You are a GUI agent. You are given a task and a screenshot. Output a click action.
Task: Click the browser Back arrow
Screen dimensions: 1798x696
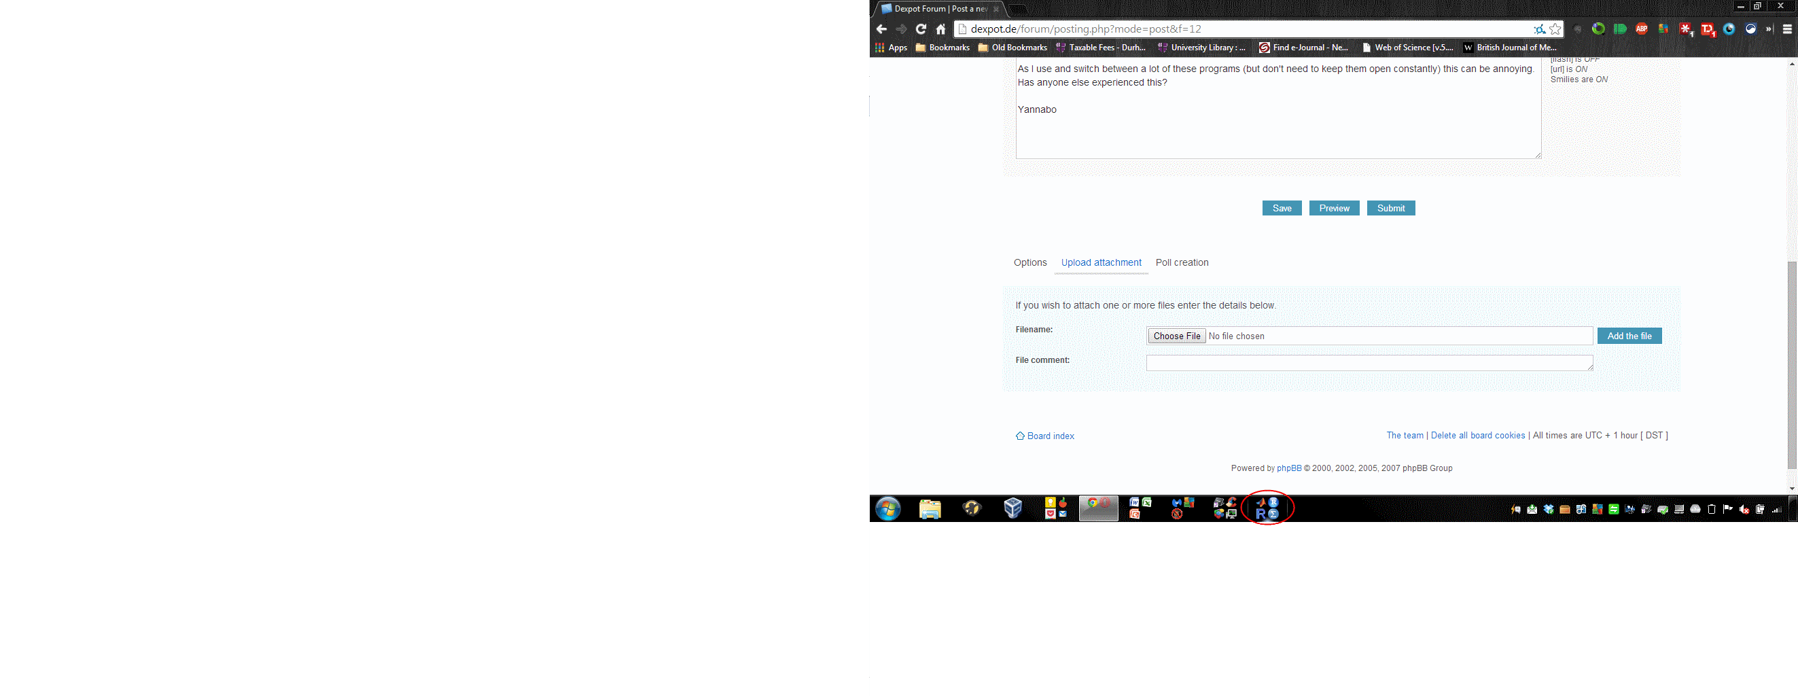pos(881,29)
